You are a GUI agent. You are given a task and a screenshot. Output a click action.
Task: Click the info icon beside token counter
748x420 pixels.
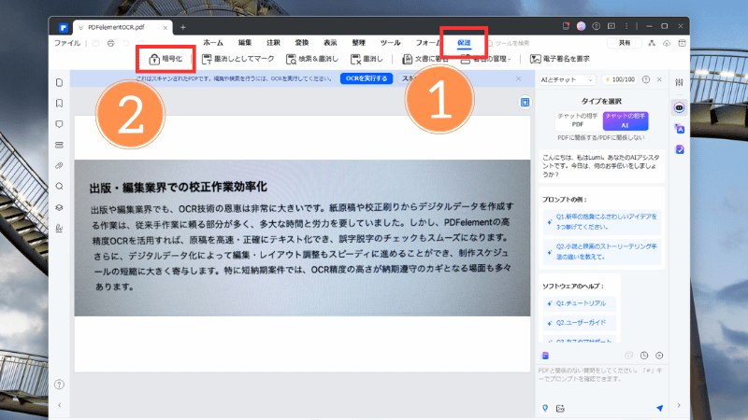646,80
